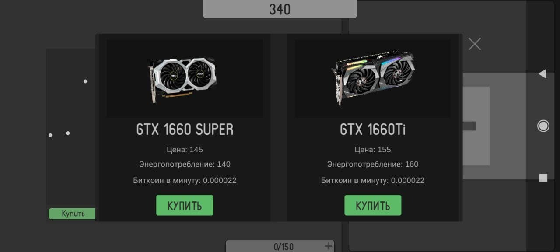Viewport: 560px width, 252px height.
Task: Click the Энергопотребление: 140 label
Action: [x=185, y=164]
